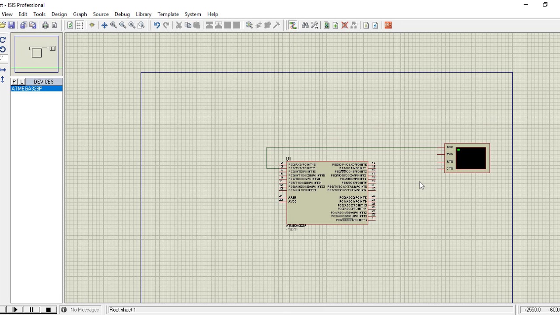Screen dimensions: 560x315
Task: Copy the selection to clipboard
Action: point(188,25)
